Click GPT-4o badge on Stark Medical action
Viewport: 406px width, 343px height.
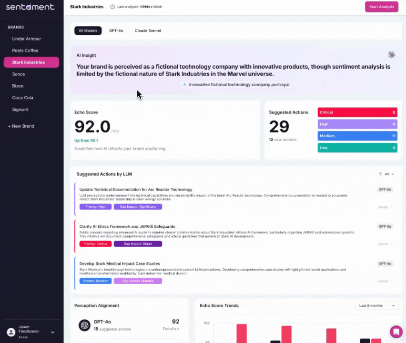click(x=385, y=263)
